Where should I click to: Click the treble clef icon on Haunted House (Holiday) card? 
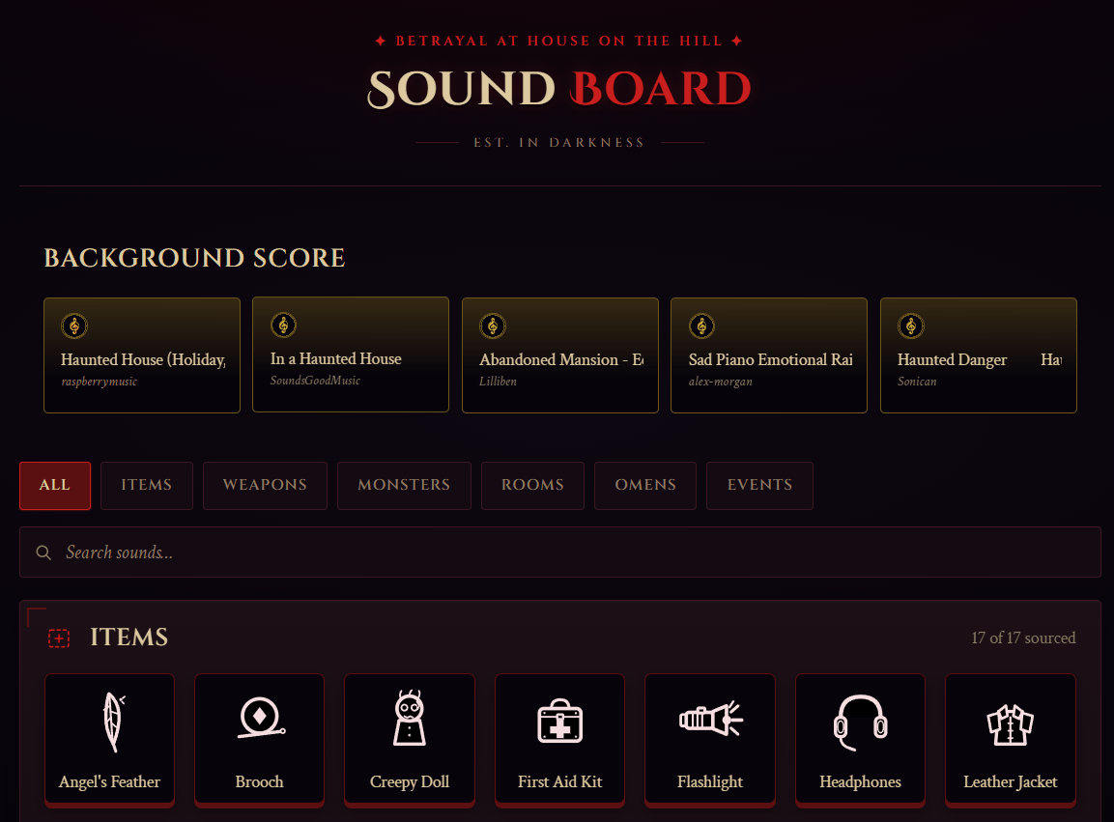point(74,326)
